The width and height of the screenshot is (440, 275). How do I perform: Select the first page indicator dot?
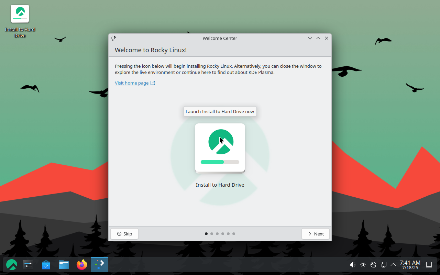(206, 234)
